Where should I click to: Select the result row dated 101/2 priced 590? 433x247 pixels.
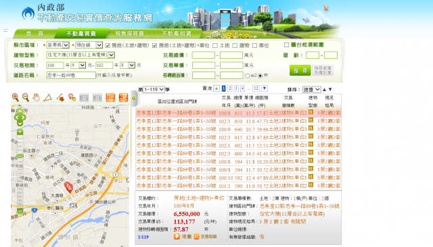239,186
